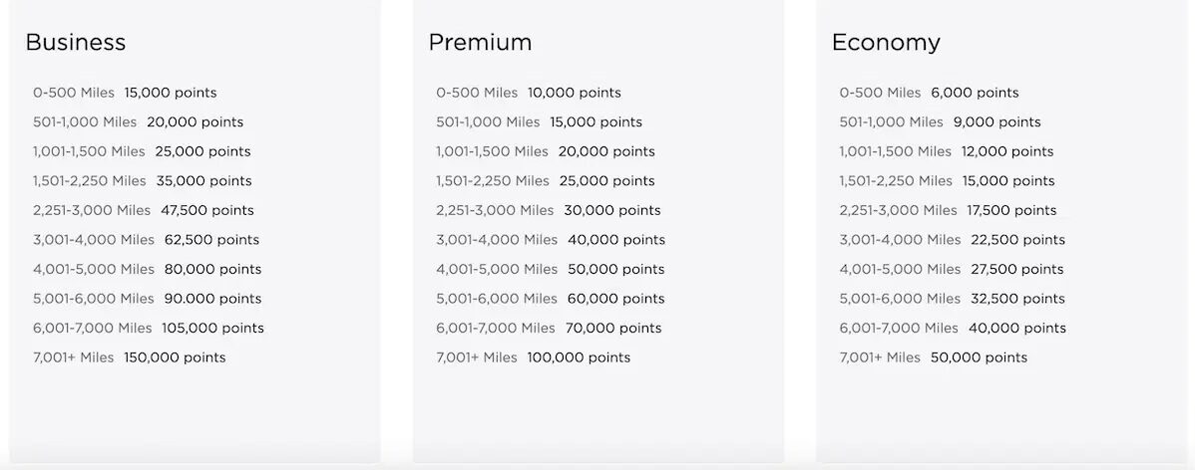This screenshot has height=470, width=1195.
Task: Select Premium 5,001-6,000 Miles 60,000 points
Action: pyautogui.click(x=551, y=299)
